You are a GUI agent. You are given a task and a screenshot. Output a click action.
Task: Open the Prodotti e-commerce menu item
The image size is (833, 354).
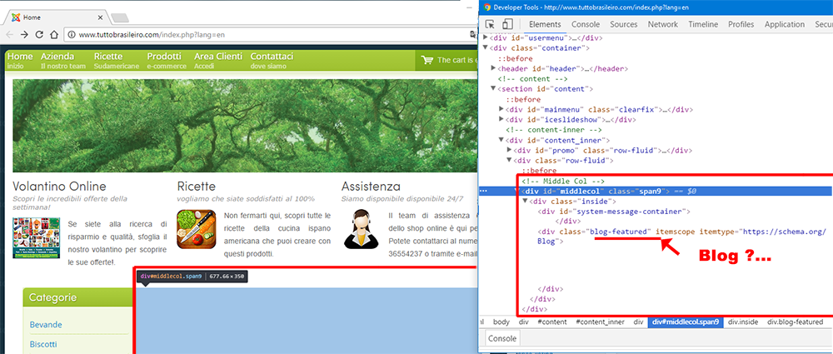pos(164,60)
